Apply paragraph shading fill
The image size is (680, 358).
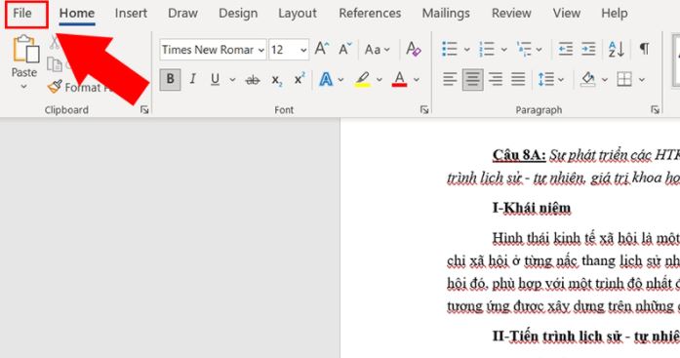click(x=588, y=80)
